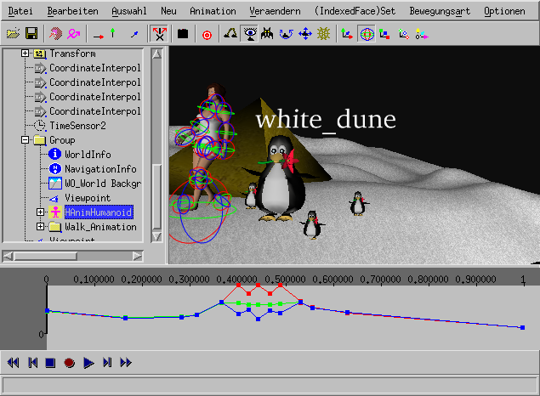
Task: Select the Group folder item
Action: coord(62,140)
